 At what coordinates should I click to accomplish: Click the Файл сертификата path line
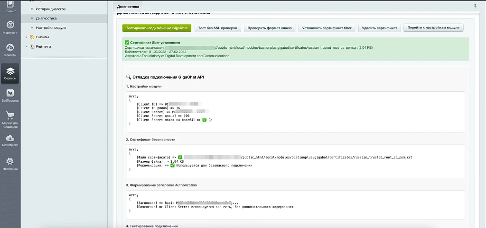tap(274, 157)
